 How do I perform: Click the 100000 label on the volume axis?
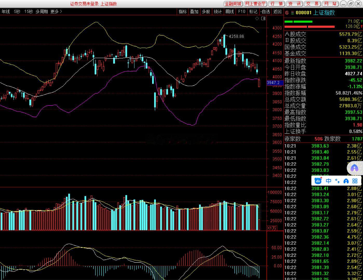(275, 192)
